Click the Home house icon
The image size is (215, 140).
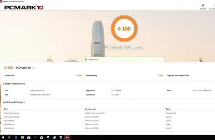[203, 5]
